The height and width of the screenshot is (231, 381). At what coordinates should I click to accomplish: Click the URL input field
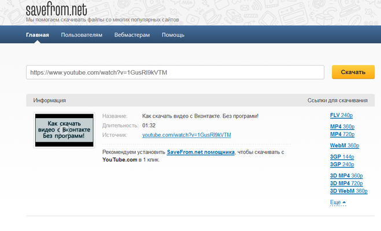point(175,72)
